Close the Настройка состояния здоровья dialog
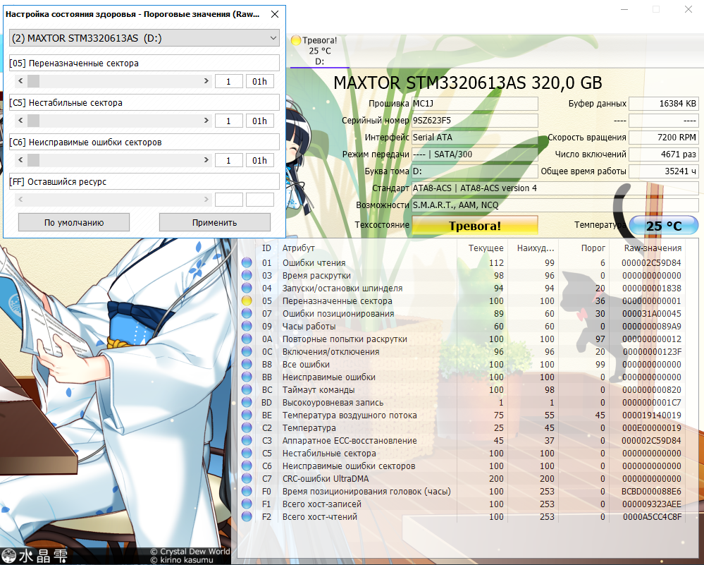Image resolution: width=704 pixels, height=565 pixels. (x=275, y=14)
